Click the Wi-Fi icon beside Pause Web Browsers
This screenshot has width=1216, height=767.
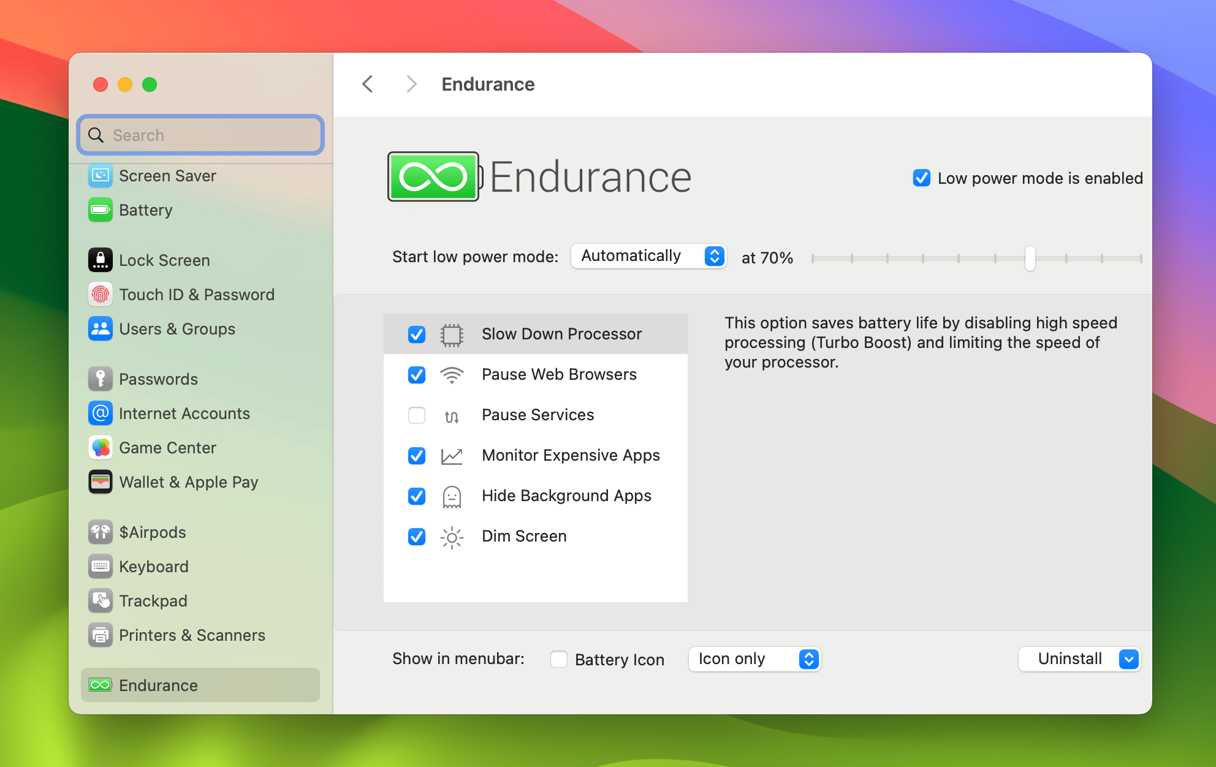coord(452,375)
